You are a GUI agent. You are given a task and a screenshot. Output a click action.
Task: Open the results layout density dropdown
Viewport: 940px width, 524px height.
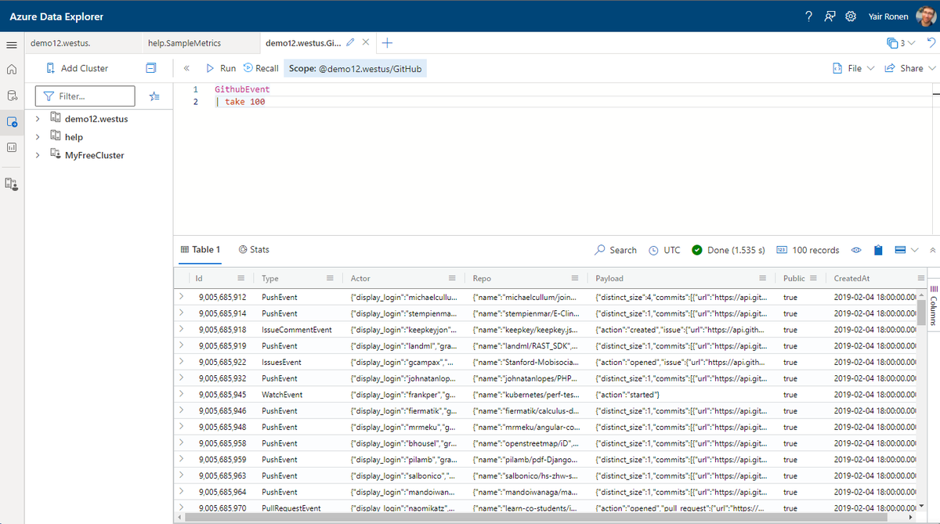click(908, 250)
